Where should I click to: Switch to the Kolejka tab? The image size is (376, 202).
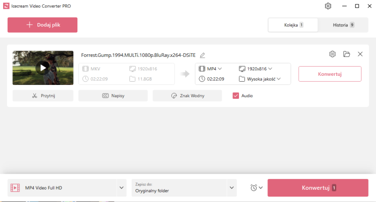(293, 25)
